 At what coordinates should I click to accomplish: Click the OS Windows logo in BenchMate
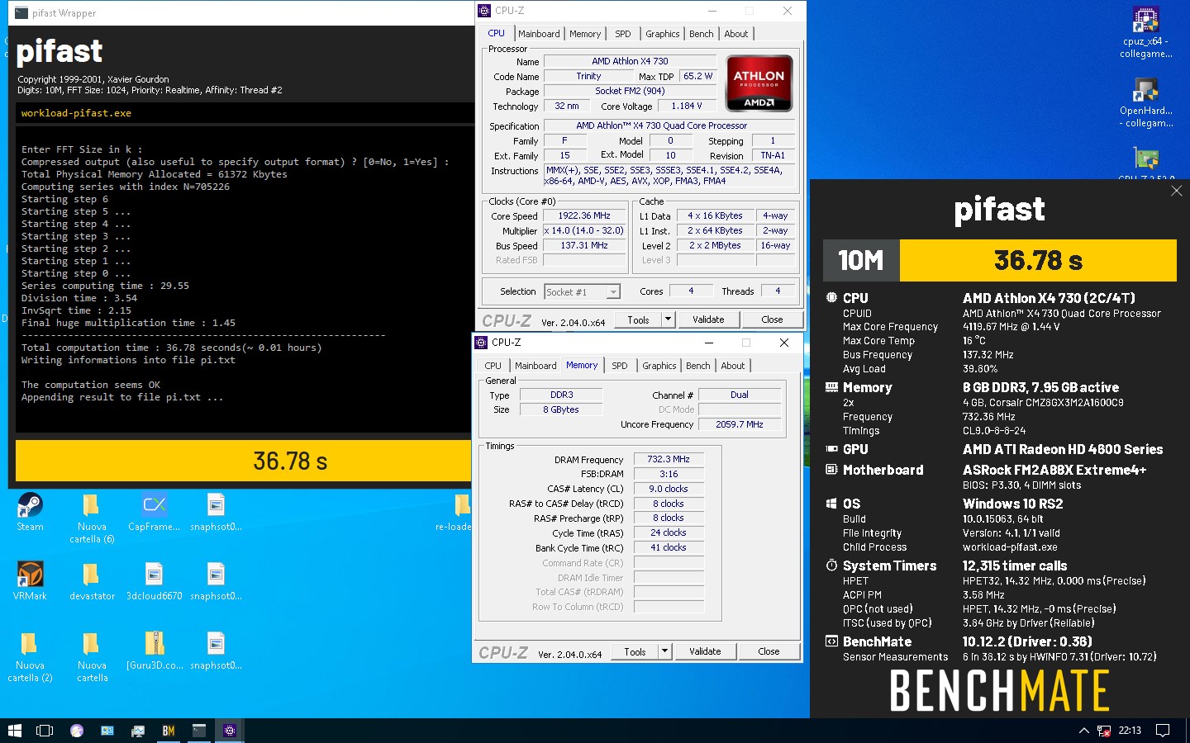tap(831, 503)
